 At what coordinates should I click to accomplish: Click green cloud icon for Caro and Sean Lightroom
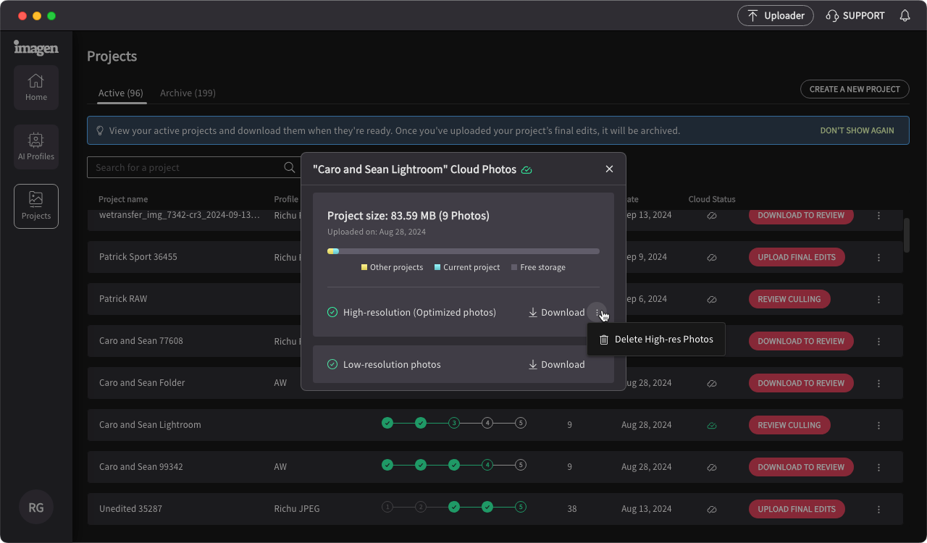tap(712, 425)
